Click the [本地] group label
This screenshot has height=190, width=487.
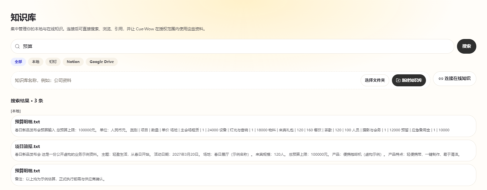coord(16,111)
